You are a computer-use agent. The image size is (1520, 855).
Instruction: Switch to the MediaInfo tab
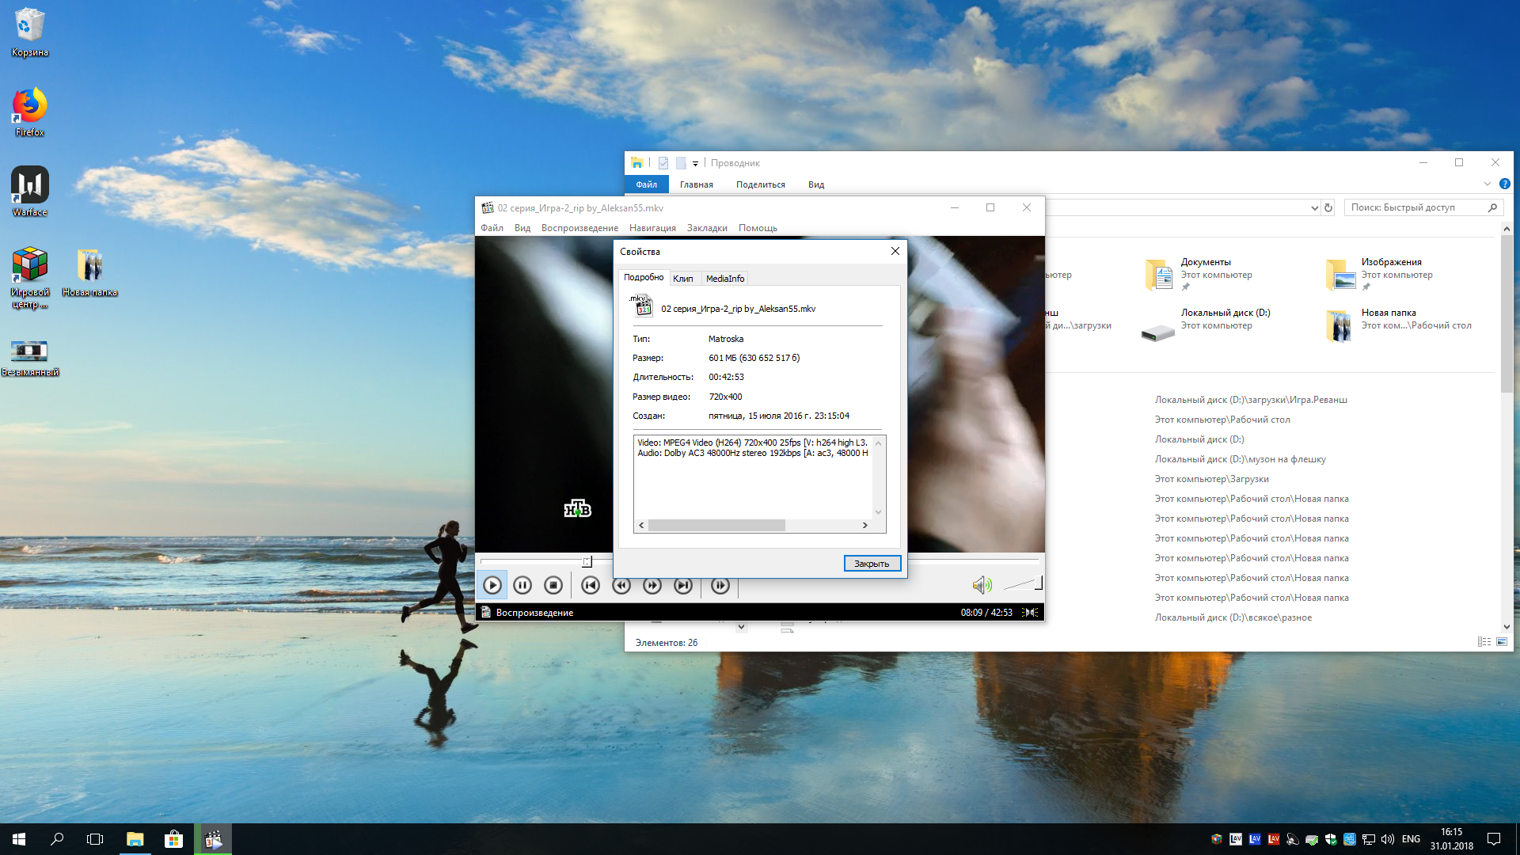pyautogui.click(x=724, y=279)
